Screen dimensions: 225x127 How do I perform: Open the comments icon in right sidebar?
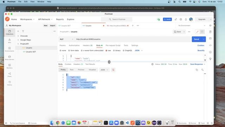(210, 38)
